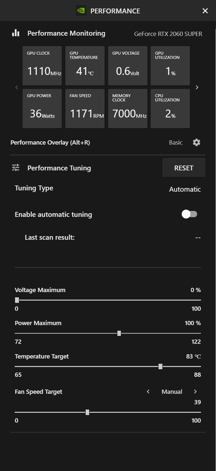Click the Performance Monitoring bar chart icon
216x471 pixels.
(16, 33)
